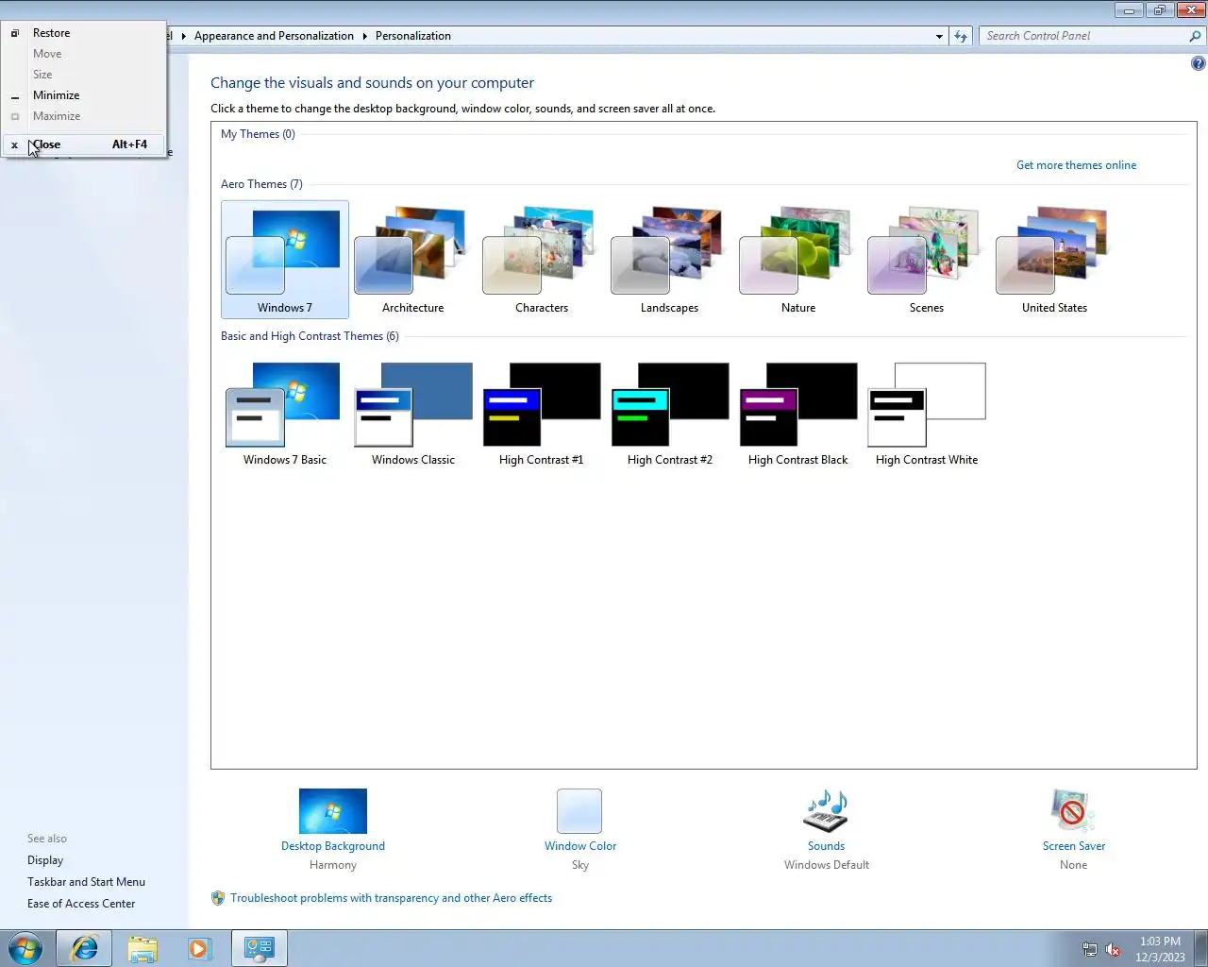Choose Close from the window menu

click(83, 144)
